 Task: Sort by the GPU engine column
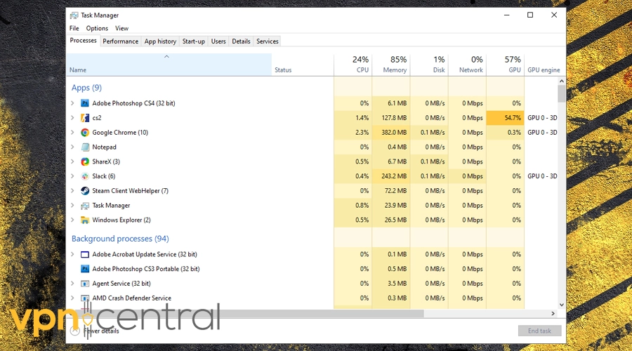tap(544, 65)
